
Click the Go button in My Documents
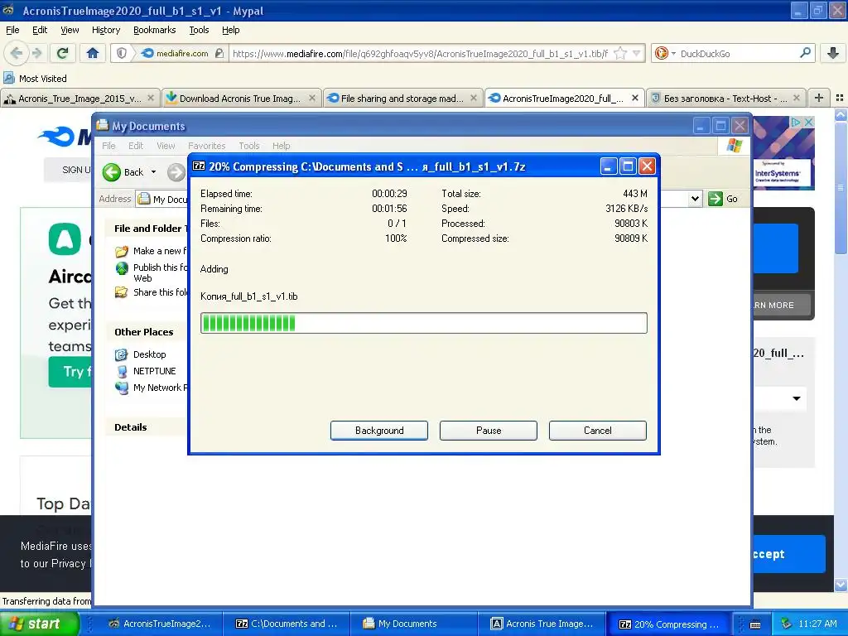(x=724, y=199)
